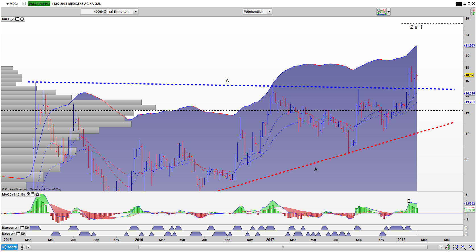Open the Einheiten units dropdown

136,12
